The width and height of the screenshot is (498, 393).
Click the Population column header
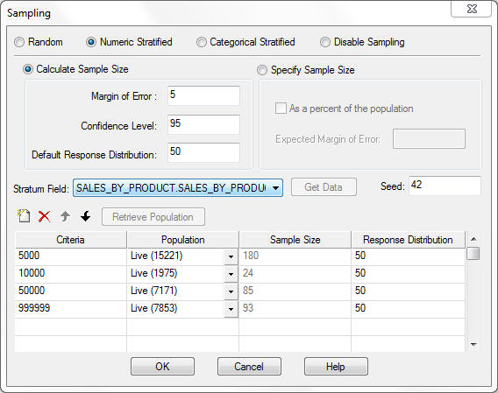point(182,240)
